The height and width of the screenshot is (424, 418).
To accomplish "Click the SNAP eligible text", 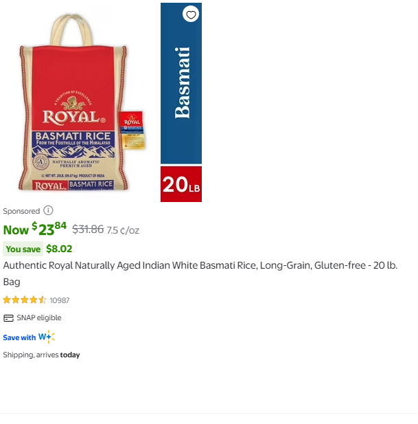I will pos(39,318).
